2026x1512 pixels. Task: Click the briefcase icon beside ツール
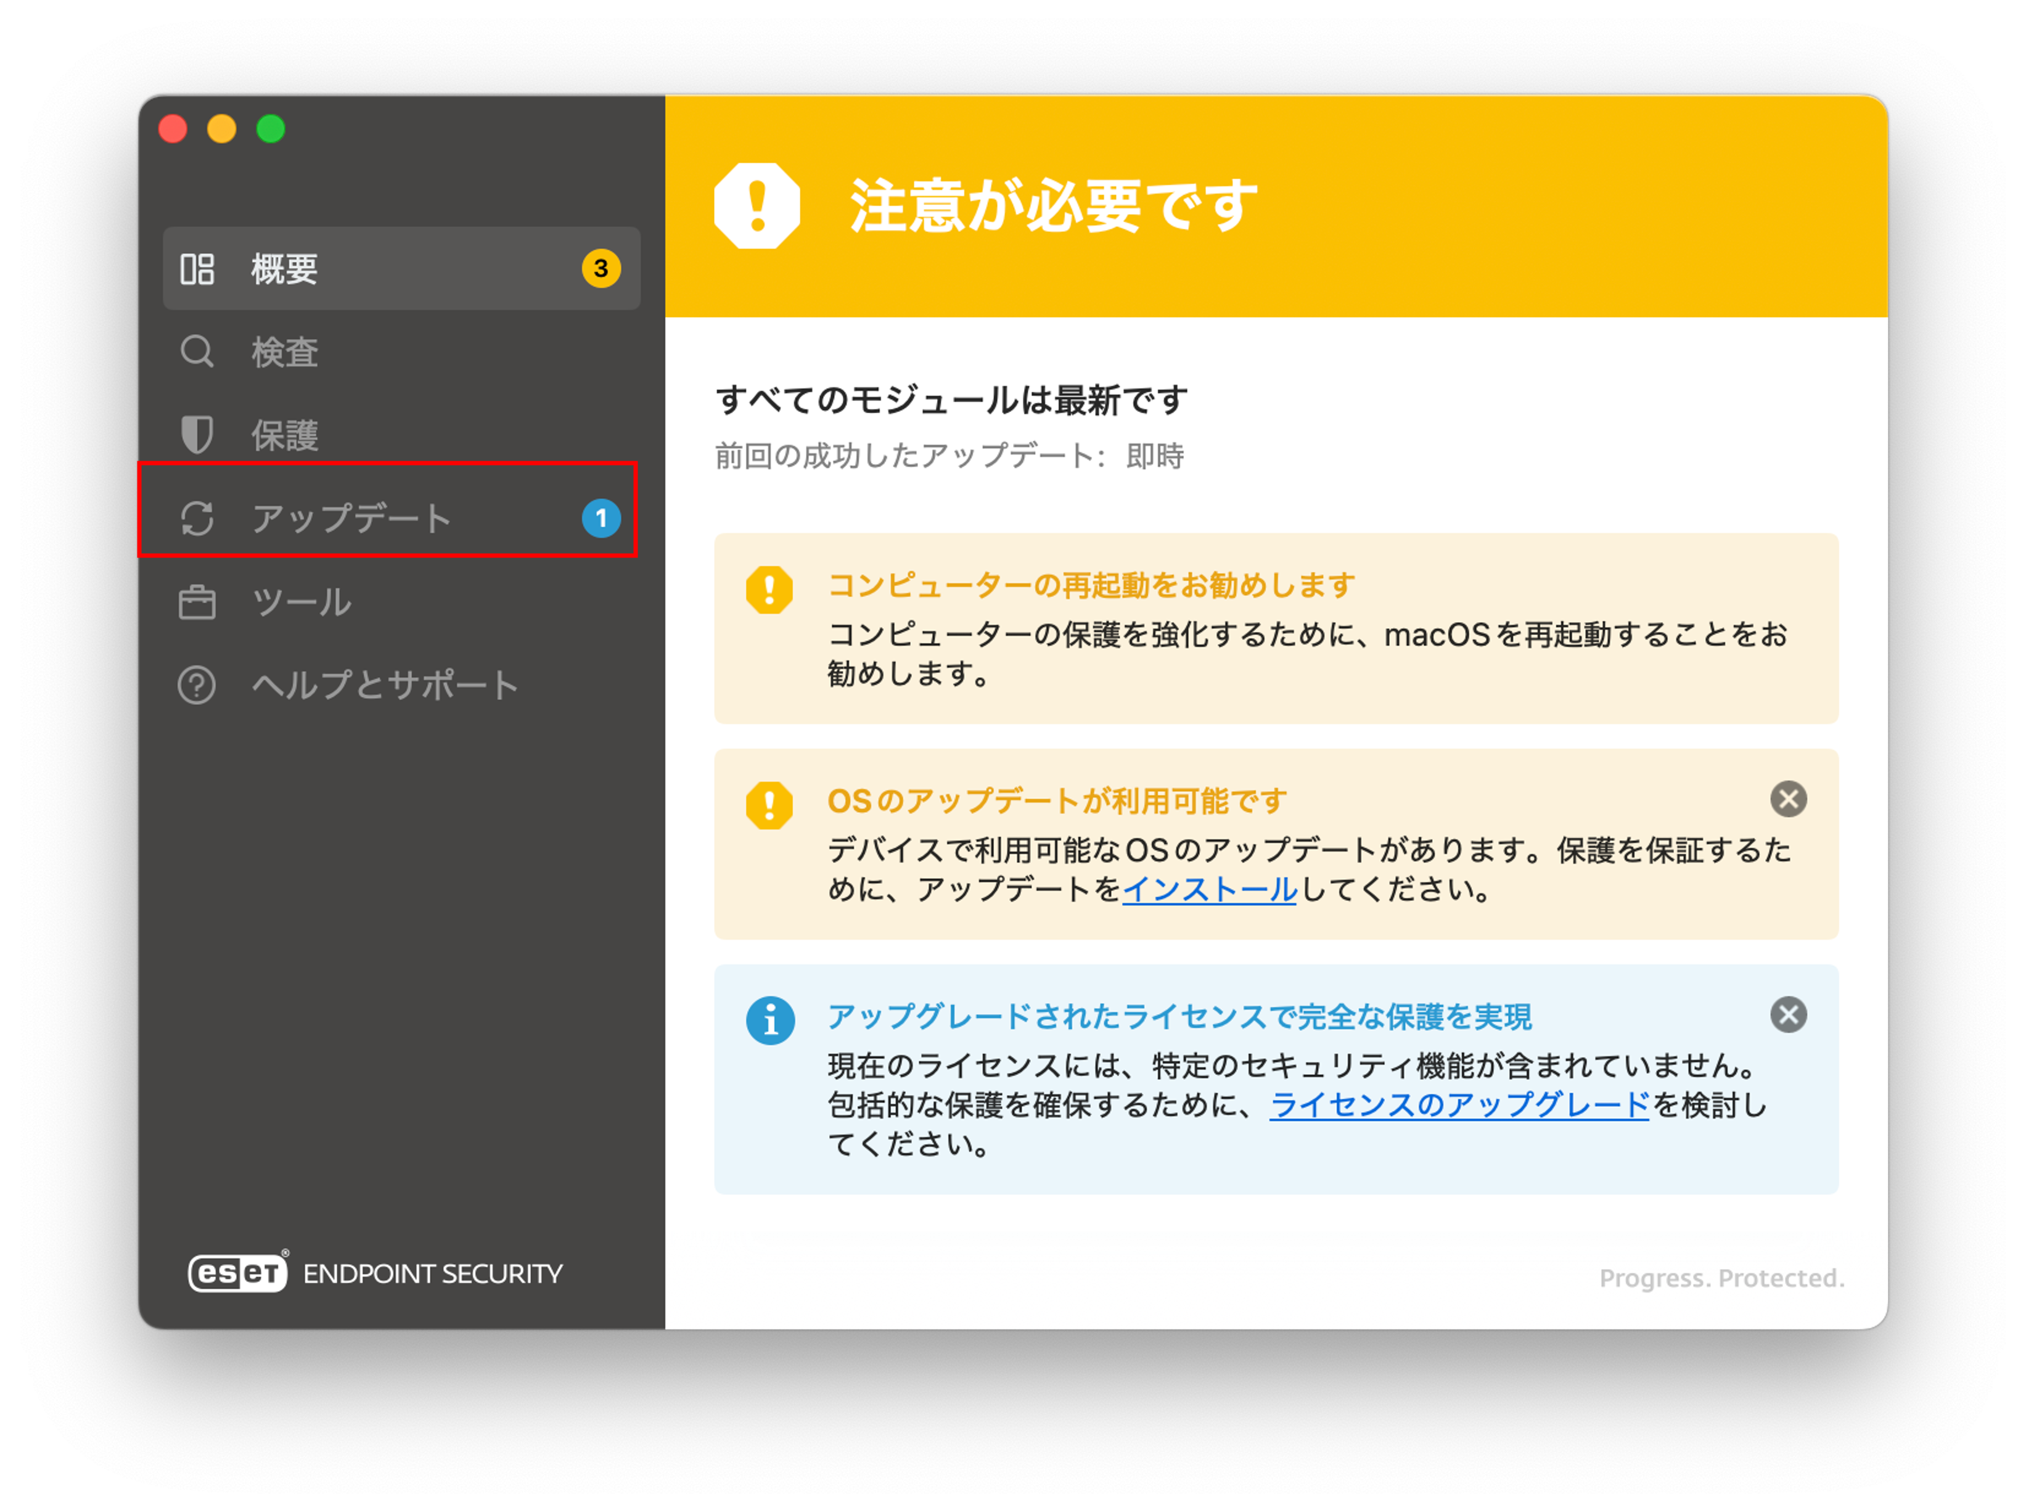[x=197, y=602]
